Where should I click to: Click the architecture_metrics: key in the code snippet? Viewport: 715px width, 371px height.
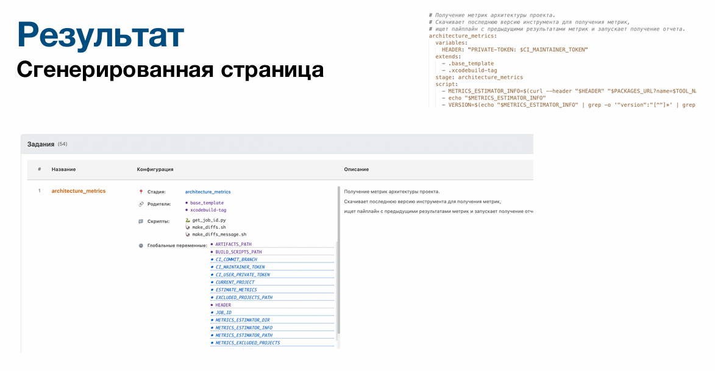(x=463, y=36)
